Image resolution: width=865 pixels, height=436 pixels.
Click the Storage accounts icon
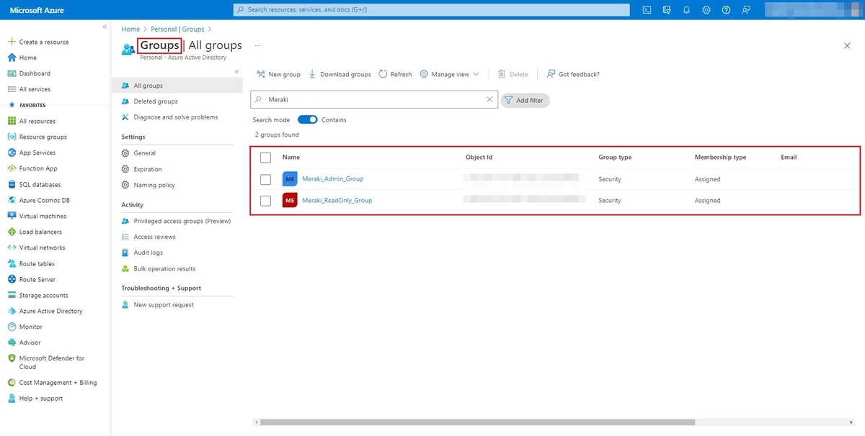pyautogui.click(x=12, y=295)
